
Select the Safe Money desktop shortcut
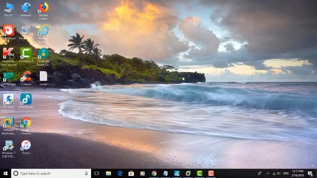8,79
